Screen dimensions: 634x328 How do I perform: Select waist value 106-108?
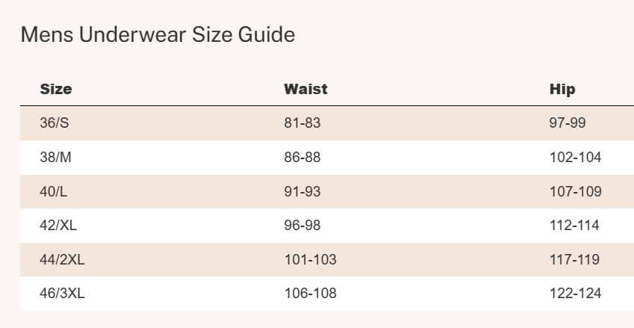click(311, 293)
